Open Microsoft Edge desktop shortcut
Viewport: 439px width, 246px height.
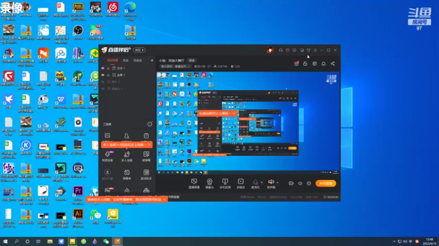(130, 10)
